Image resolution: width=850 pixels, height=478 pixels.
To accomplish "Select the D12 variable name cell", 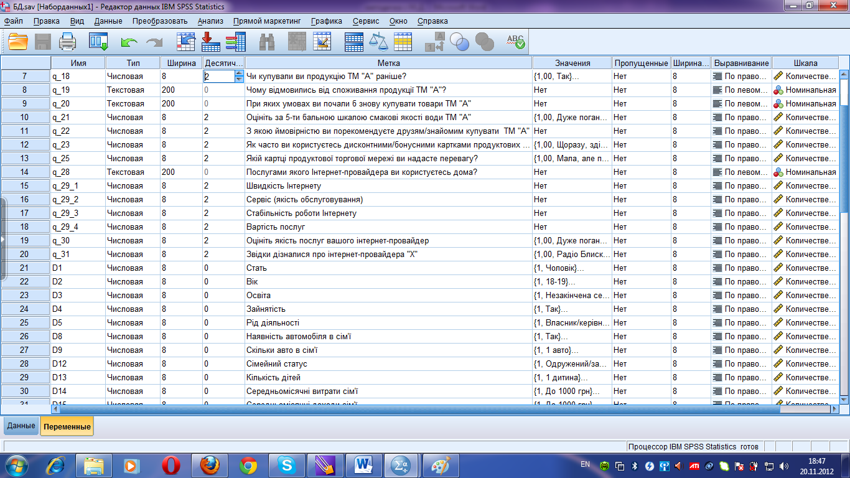I will pos(78,363).
